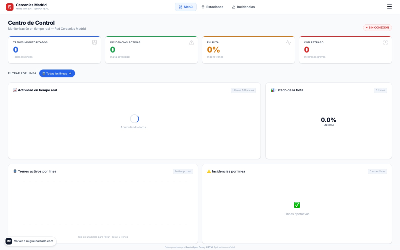Click the 'Todas las líneas' subtitle in Trenes Monitorizados

coord(23,57)
